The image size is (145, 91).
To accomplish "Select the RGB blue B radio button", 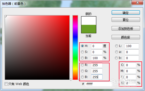I will (82, 77).
